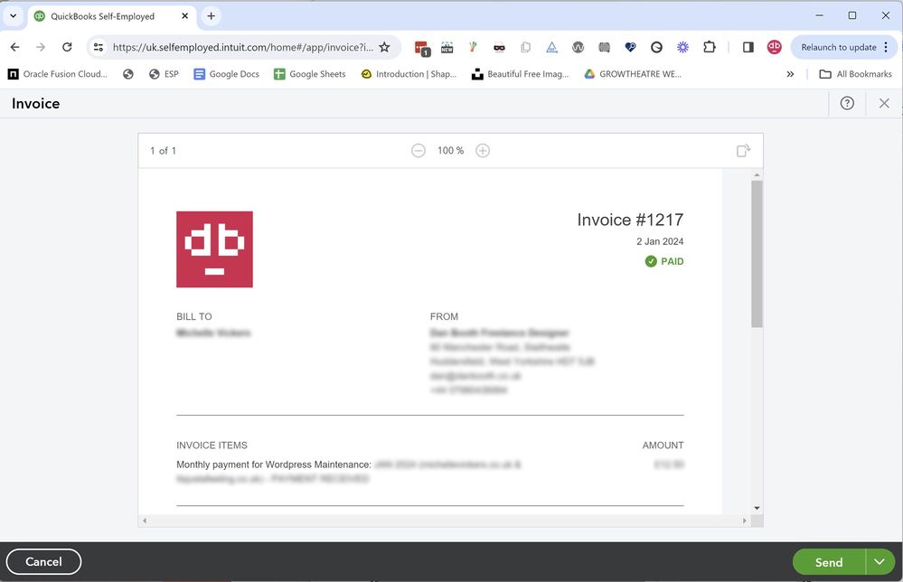Viewport: 903px width, 582px height.
Task: Open Chrome menu beside Relaunch to update
Action: 887,46
